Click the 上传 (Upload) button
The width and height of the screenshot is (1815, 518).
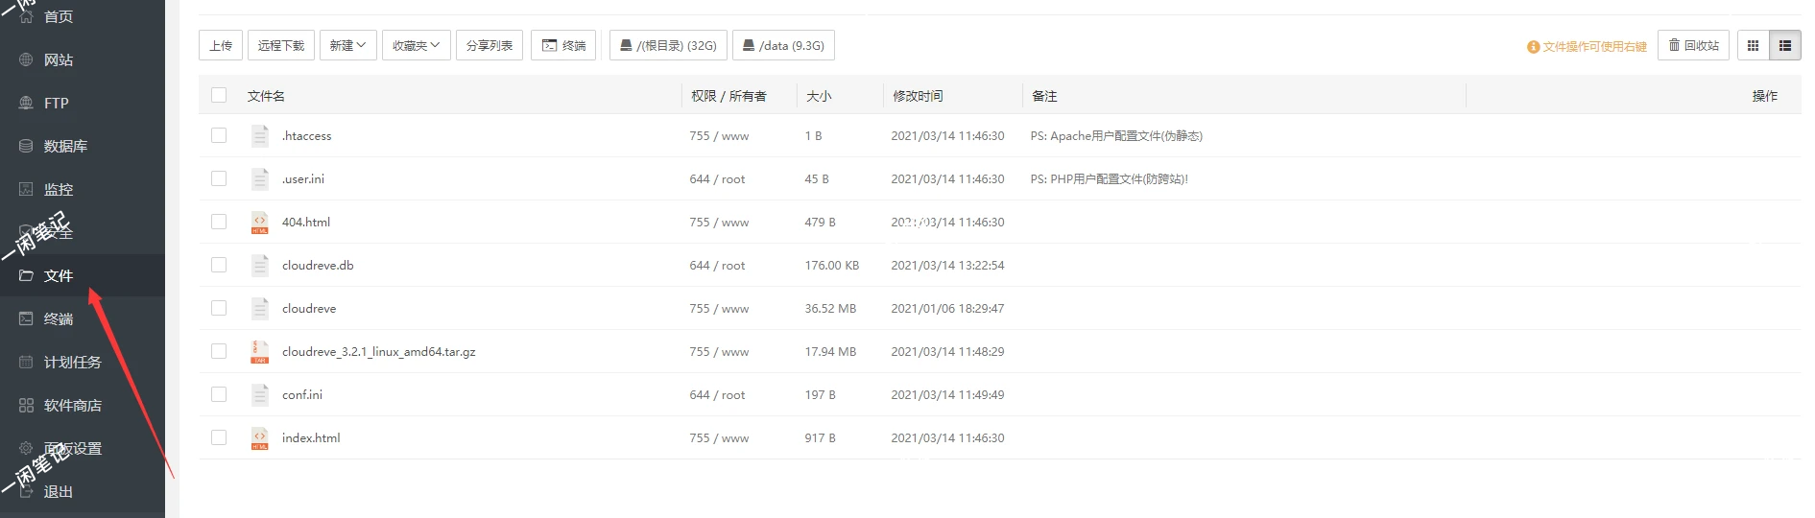click(221, 45)
